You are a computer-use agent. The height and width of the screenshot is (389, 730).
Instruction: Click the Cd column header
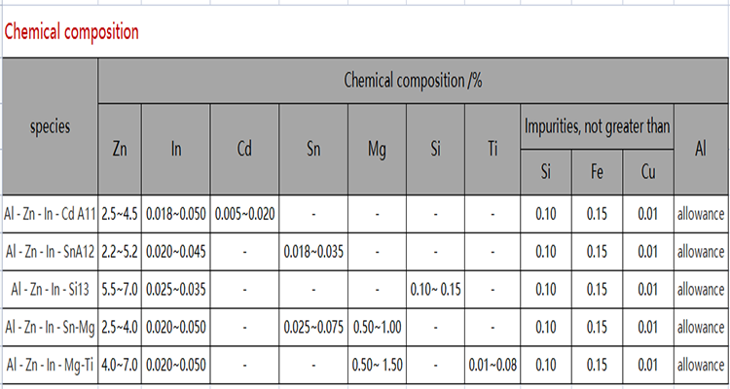click(245, 151)
